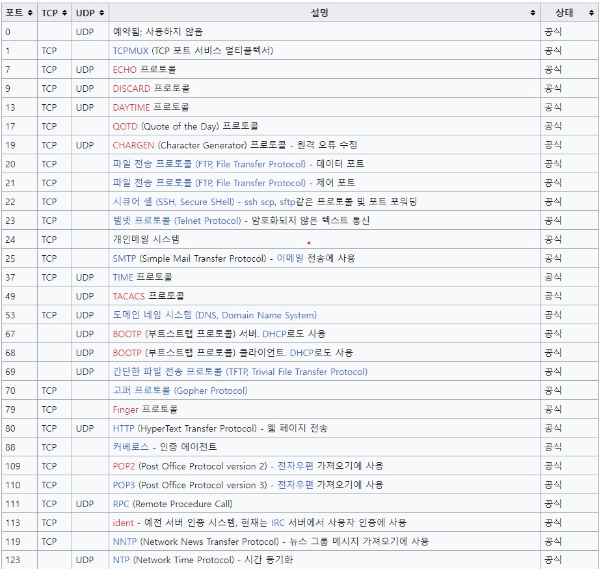This screenshot has height=569, width=601.
Task: Open the 이메일 link in SMTP row
Action: 290,258
